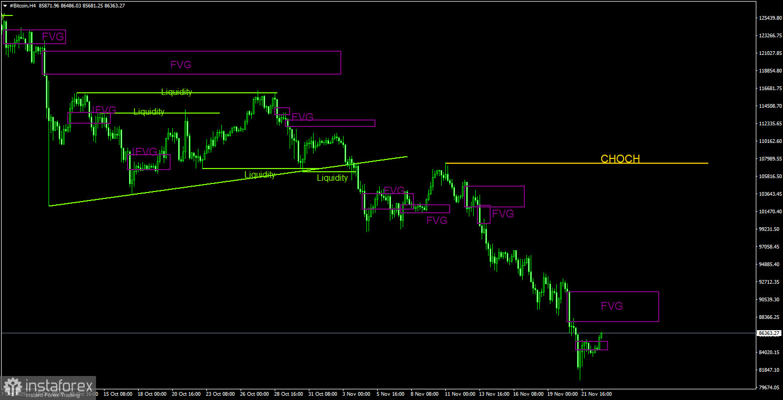
Task: Click the 20 Oct 16:00 time label
Action: (x=186, y=394)
